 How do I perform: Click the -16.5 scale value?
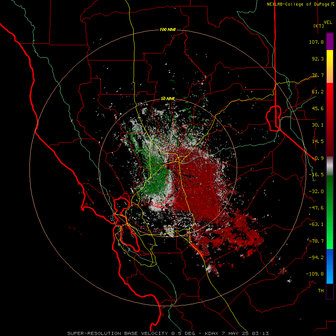tap(316, 175)
